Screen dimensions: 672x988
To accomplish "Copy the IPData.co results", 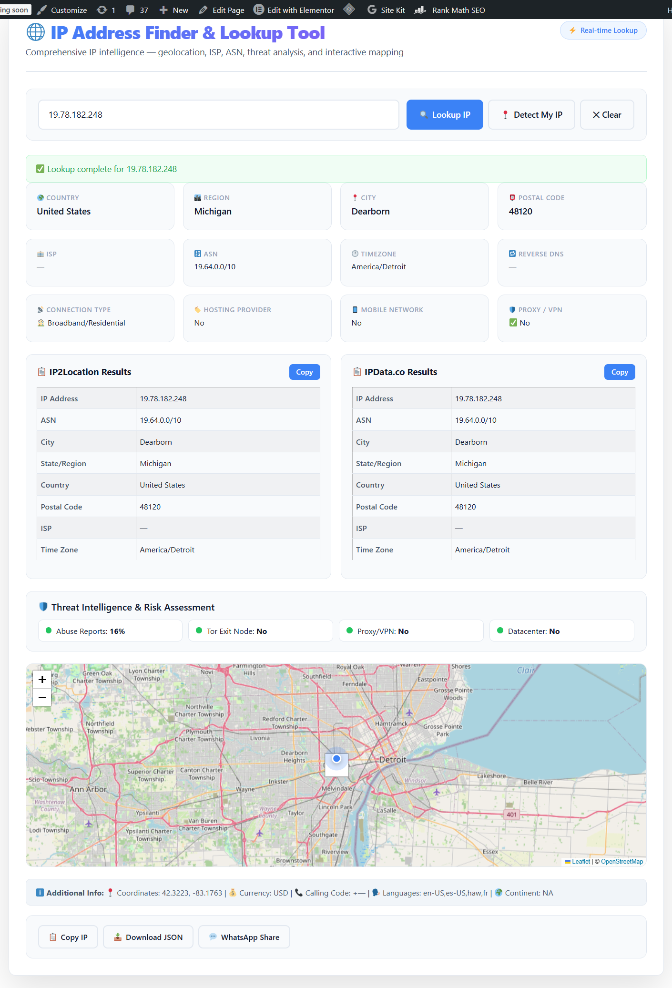I will click(620, 372).
